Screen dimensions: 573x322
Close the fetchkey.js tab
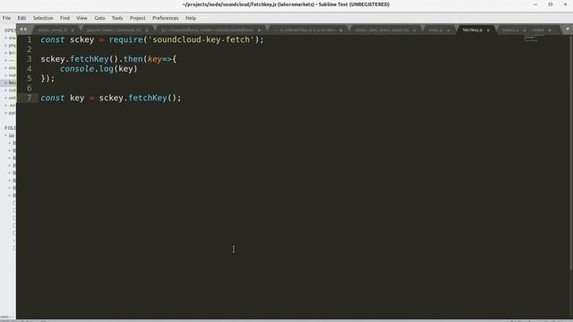(x=488, y=30)
